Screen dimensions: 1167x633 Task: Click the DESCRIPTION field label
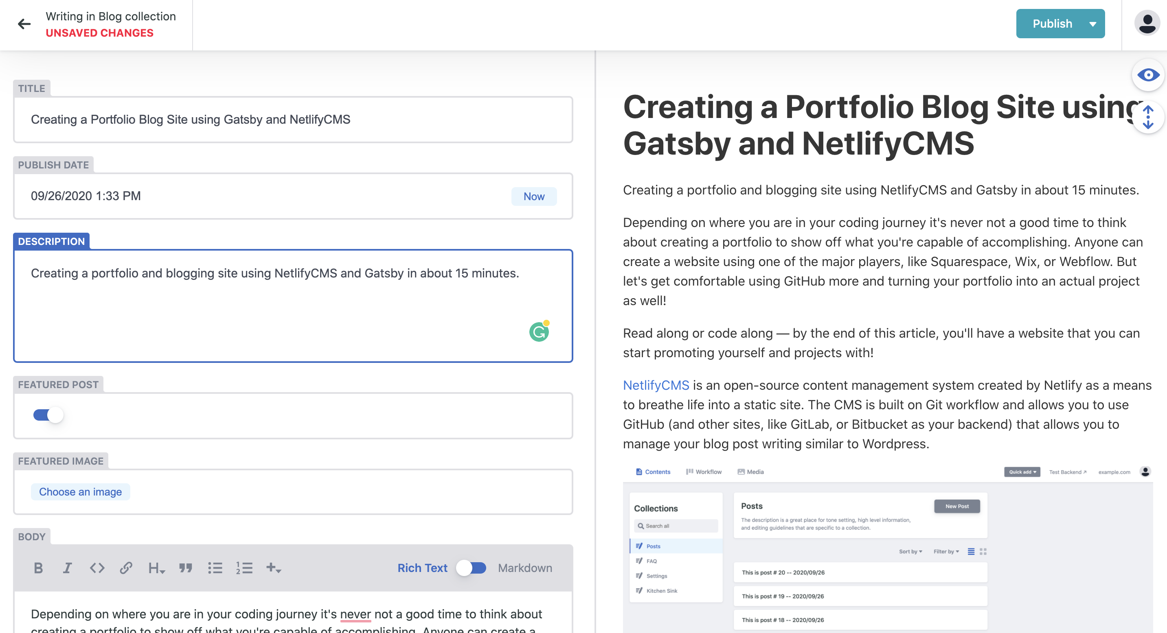coord(51,241)
